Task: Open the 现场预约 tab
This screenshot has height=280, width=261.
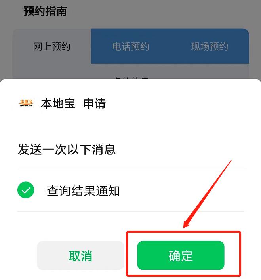Action: pyautogui.click(x=210, y=46)
